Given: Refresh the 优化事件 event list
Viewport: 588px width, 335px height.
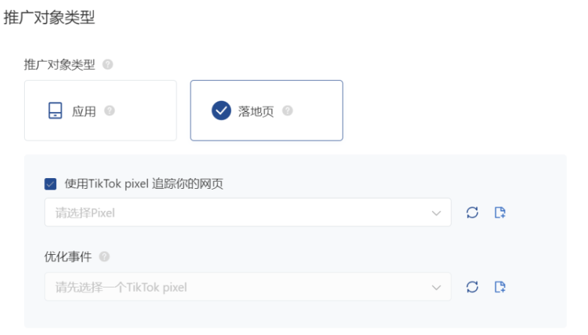Looking at the screenshot, I should pos(472,287).
